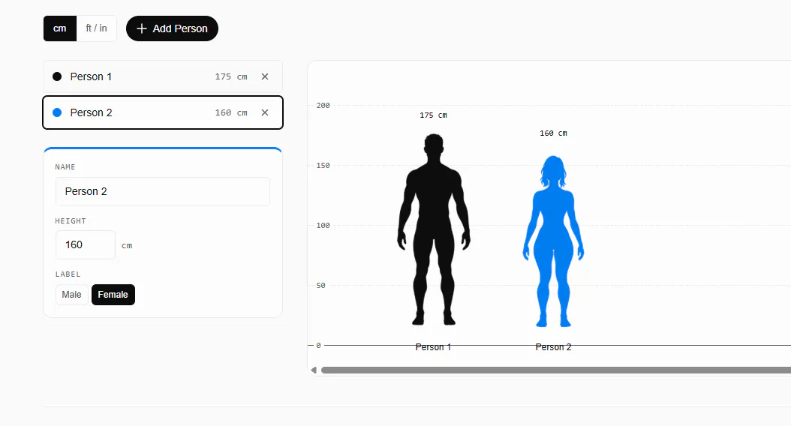Click the Person 2 caption under the chart
The width and height of the screenshot is (791, 426).
pos(553,346)
